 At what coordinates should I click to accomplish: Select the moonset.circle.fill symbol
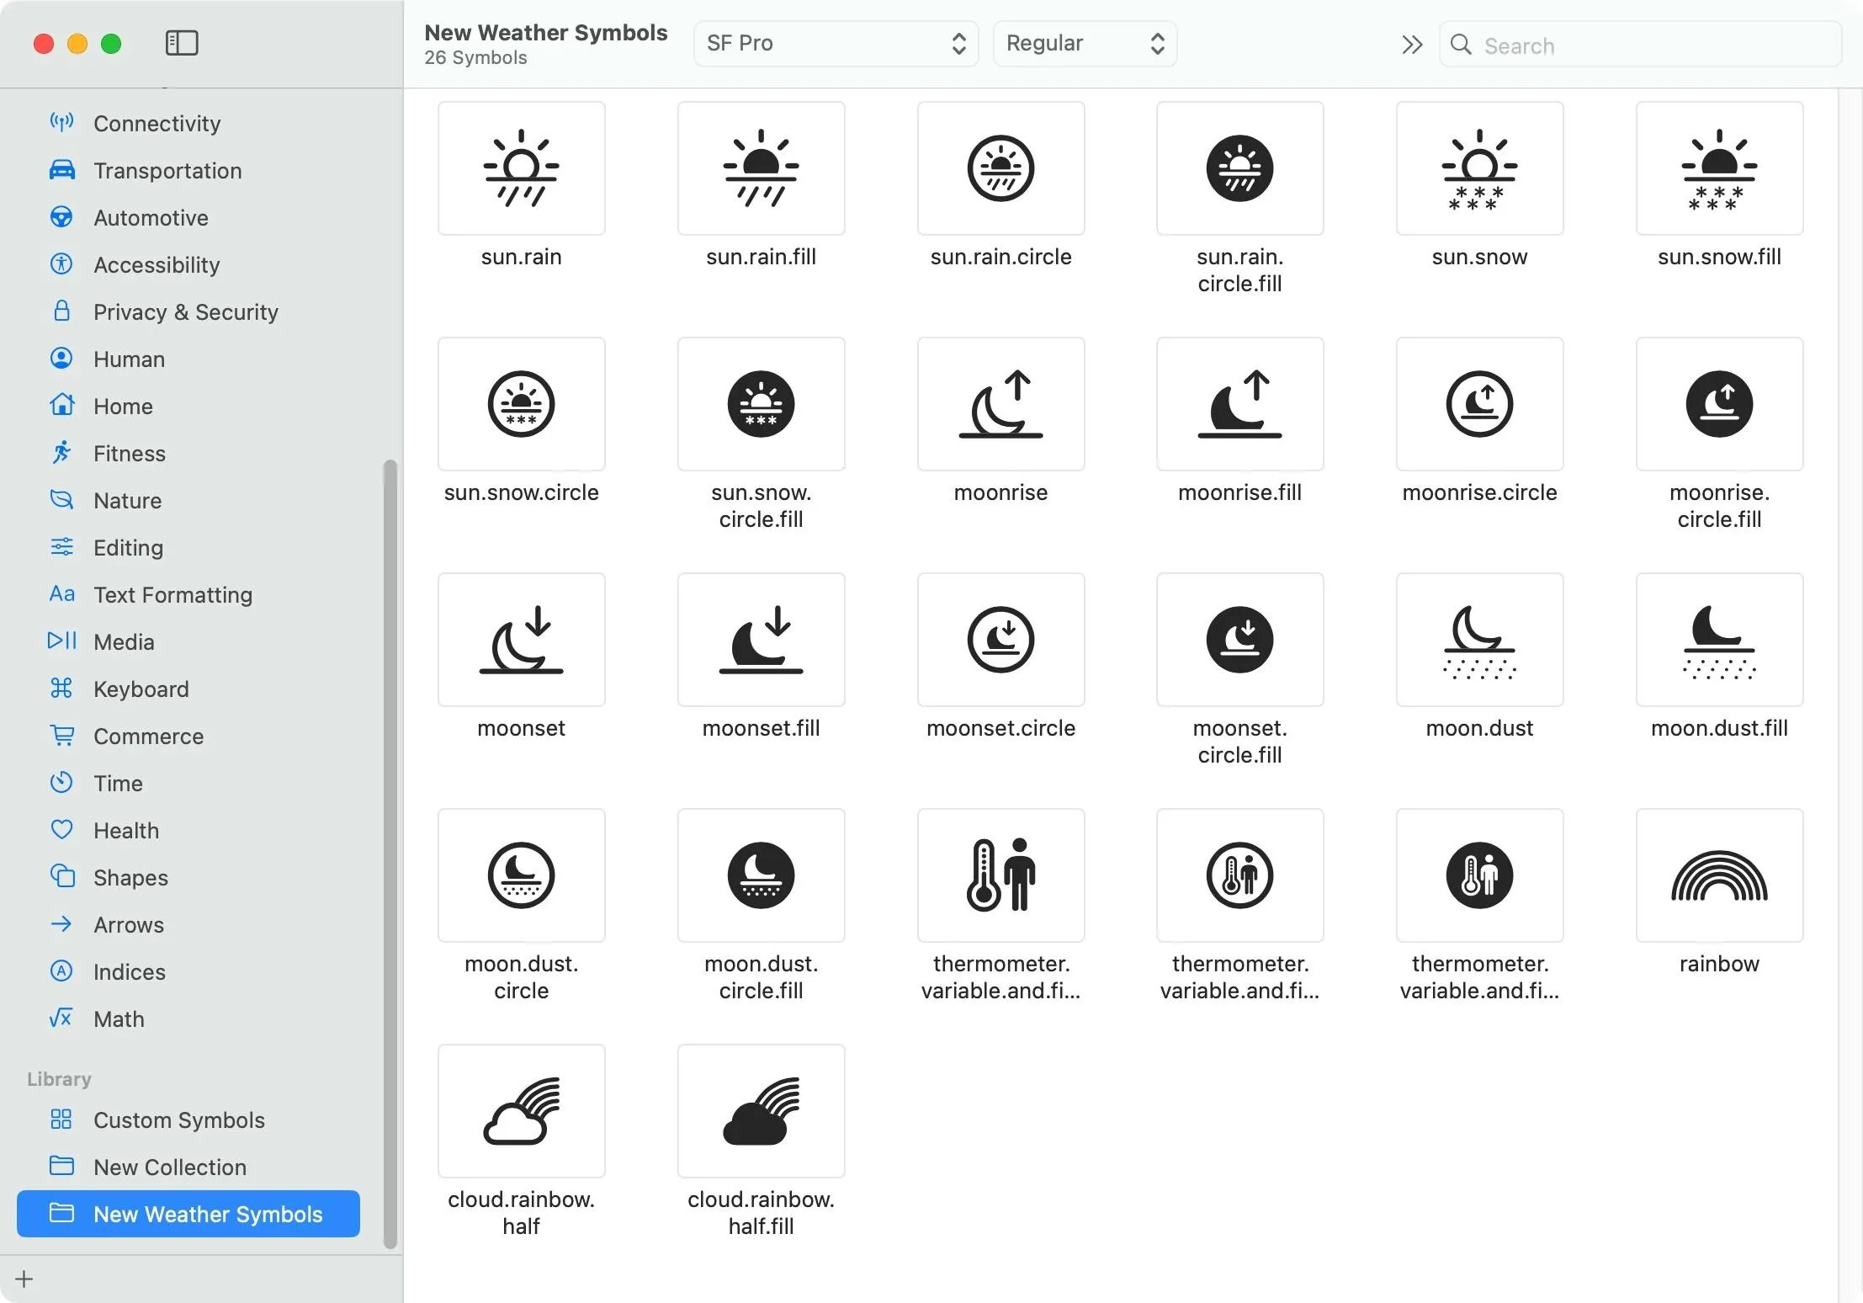coord(1239,640)
